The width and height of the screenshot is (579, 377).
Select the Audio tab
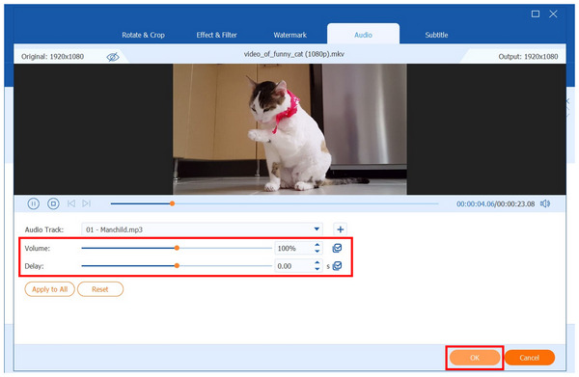click(x=363, y=35)
